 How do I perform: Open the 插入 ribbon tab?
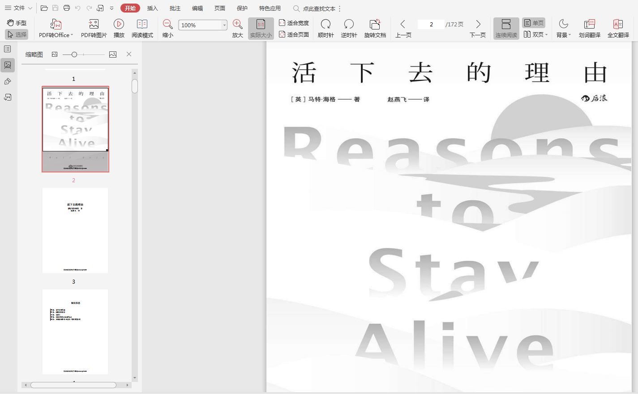(x=153, y=8)
